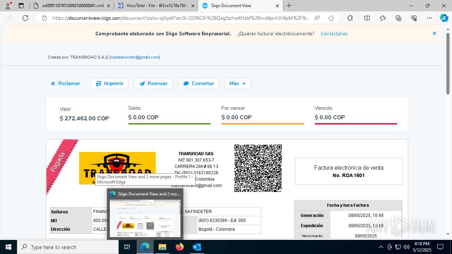Open Firefox from the taskbar

coord(179,247)
